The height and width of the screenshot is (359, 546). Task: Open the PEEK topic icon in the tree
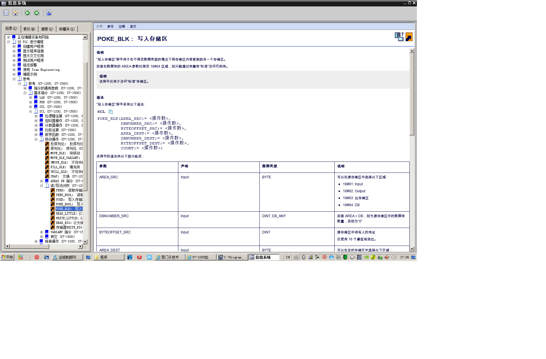click(53, 190)
